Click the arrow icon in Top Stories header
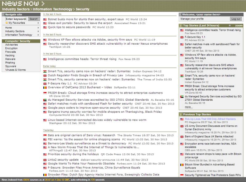The width and height of the screenshot is (246, 182). [x=181, y=26]
